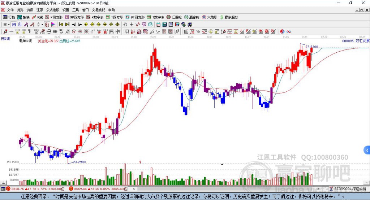Select the percent % tool

(198, 32)
